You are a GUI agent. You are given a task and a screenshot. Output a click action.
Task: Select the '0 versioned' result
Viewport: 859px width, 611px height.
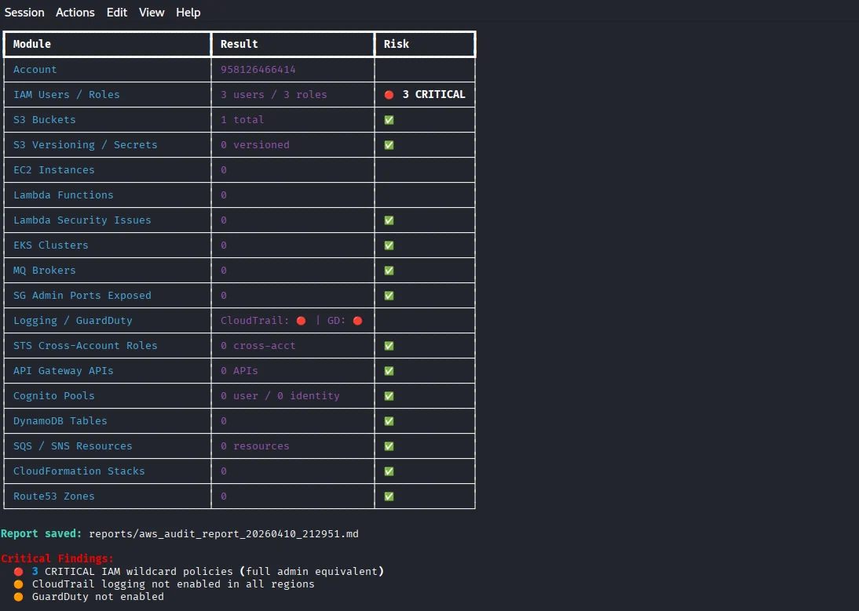254,145
